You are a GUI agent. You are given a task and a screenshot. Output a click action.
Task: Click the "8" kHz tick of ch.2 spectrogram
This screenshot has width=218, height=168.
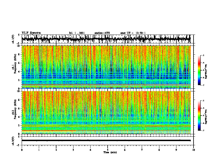(19, 100)
